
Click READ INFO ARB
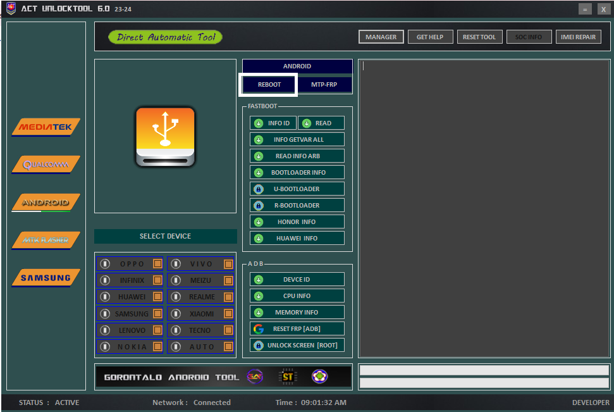pos(297,156)
